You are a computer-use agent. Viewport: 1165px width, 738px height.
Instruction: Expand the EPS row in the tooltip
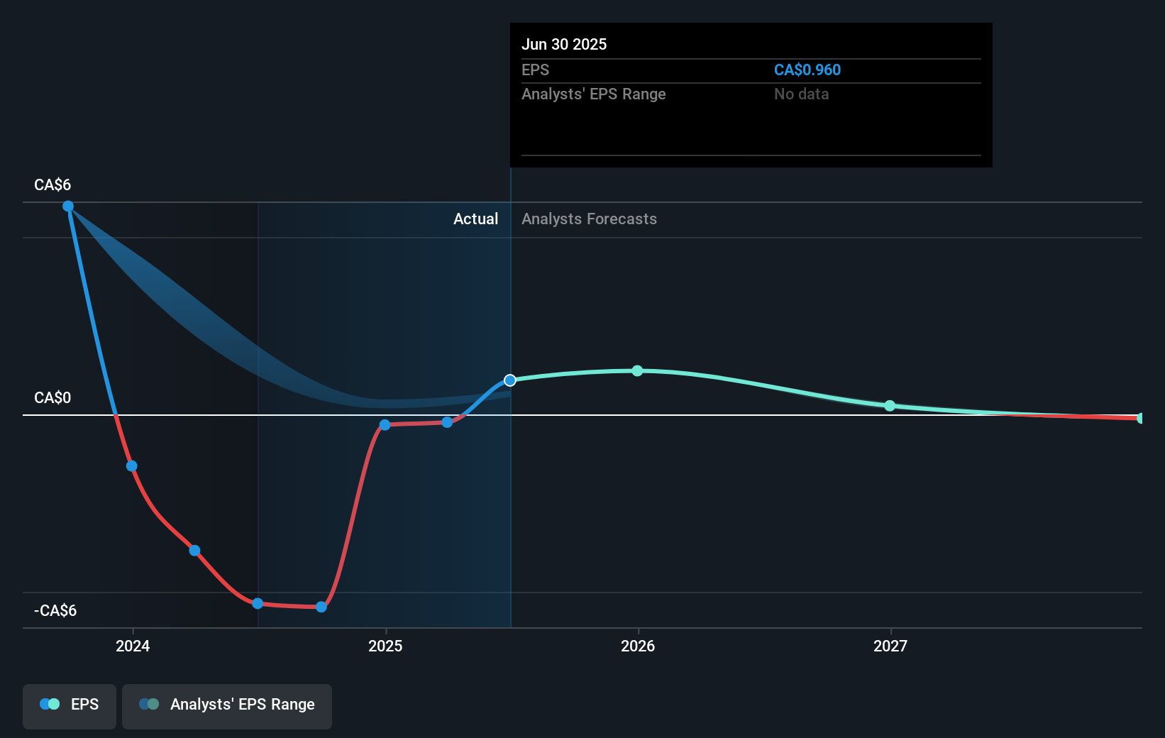click(x=536, y=70)
